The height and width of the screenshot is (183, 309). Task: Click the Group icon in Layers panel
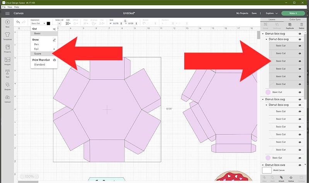[x=265, y=24]
